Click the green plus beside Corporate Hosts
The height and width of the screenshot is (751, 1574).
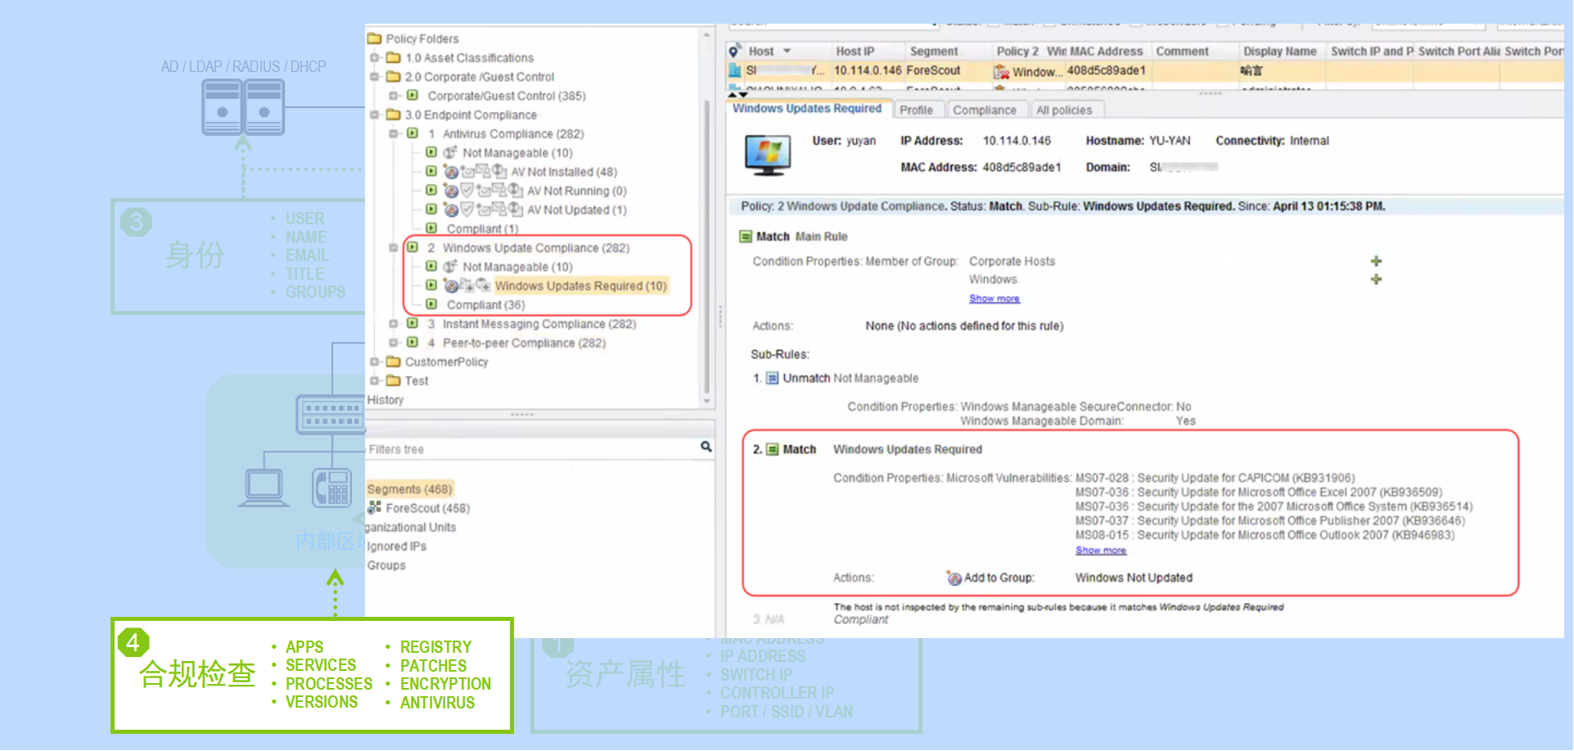(1376, 261)
